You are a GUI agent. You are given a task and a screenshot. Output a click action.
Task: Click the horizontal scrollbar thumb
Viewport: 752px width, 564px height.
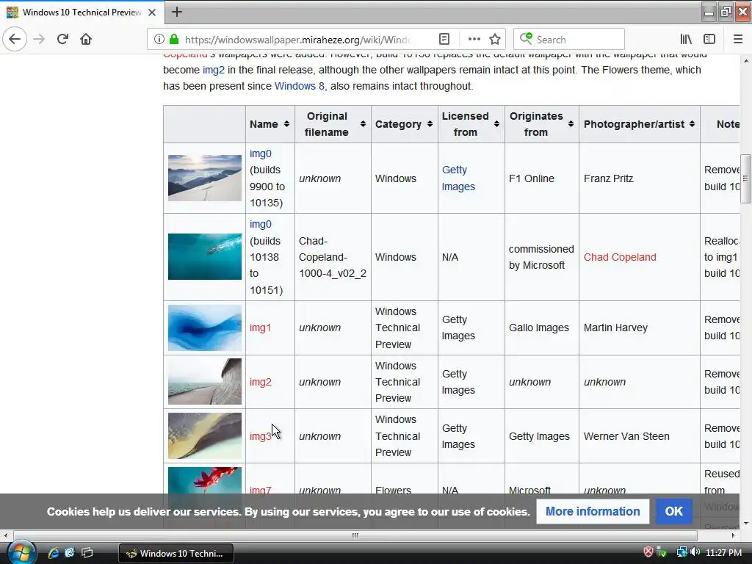[x=355, y=535]
